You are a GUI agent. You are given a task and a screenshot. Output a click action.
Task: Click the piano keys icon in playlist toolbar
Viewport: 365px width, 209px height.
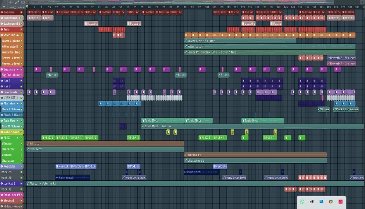point(23,2)
